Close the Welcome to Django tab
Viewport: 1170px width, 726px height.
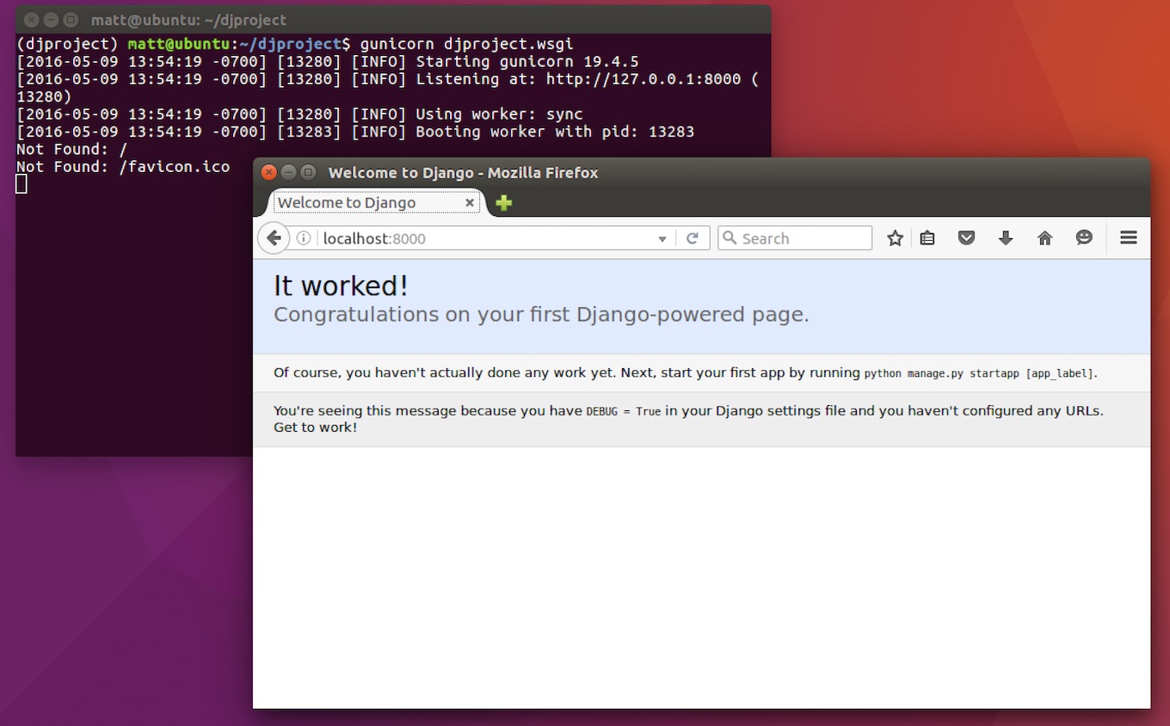[x=470, y=203]
